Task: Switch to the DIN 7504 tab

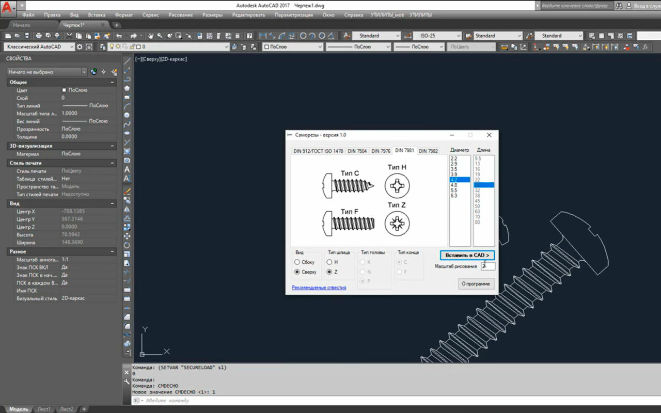Action: [357, 151]
